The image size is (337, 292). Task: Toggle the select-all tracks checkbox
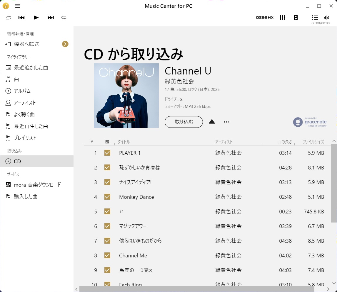(107, 142)
